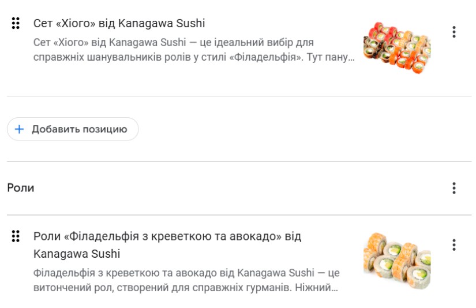Open the three-dot menu for the Роли section
Image resolution: width=476 pixels, height=308 pixels.
[x=454, y=188]
